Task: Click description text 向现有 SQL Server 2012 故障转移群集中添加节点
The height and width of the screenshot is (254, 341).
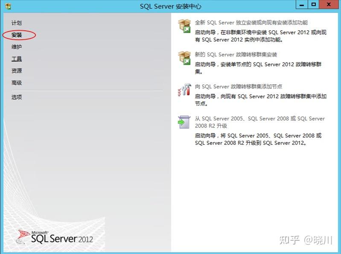Action: click(x=260, y=100)
